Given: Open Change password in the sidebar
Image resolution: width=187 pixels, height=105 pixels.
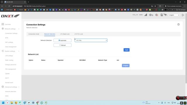Looking at the screenshot, I should (11, 65).
